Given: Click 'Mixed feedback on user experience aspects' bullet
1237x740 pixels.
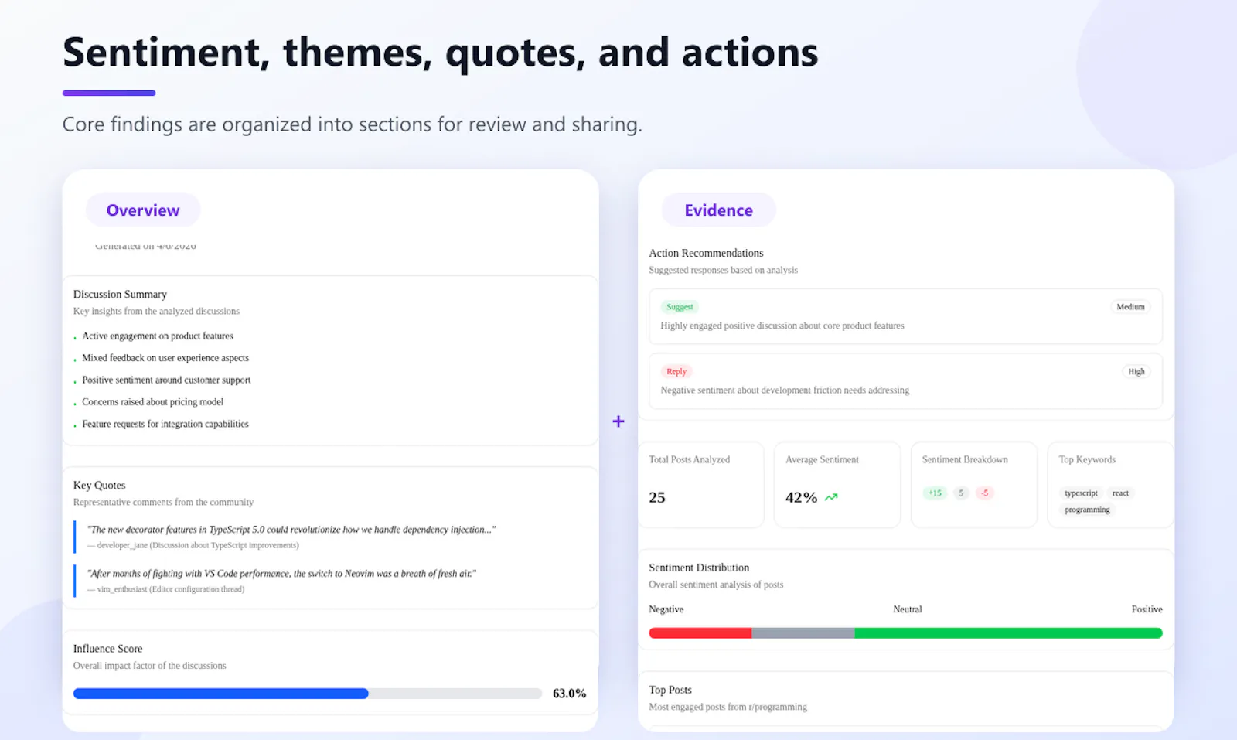Looking at the screenshot, I should pyautogui.click(x=165, y=358).
